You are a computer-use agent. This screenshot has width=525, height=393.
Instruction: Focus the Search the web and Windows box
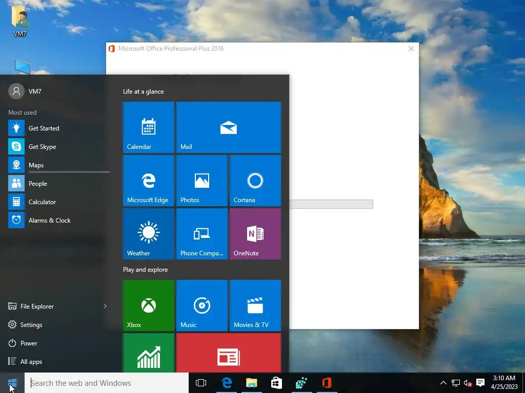click(107, 383)
